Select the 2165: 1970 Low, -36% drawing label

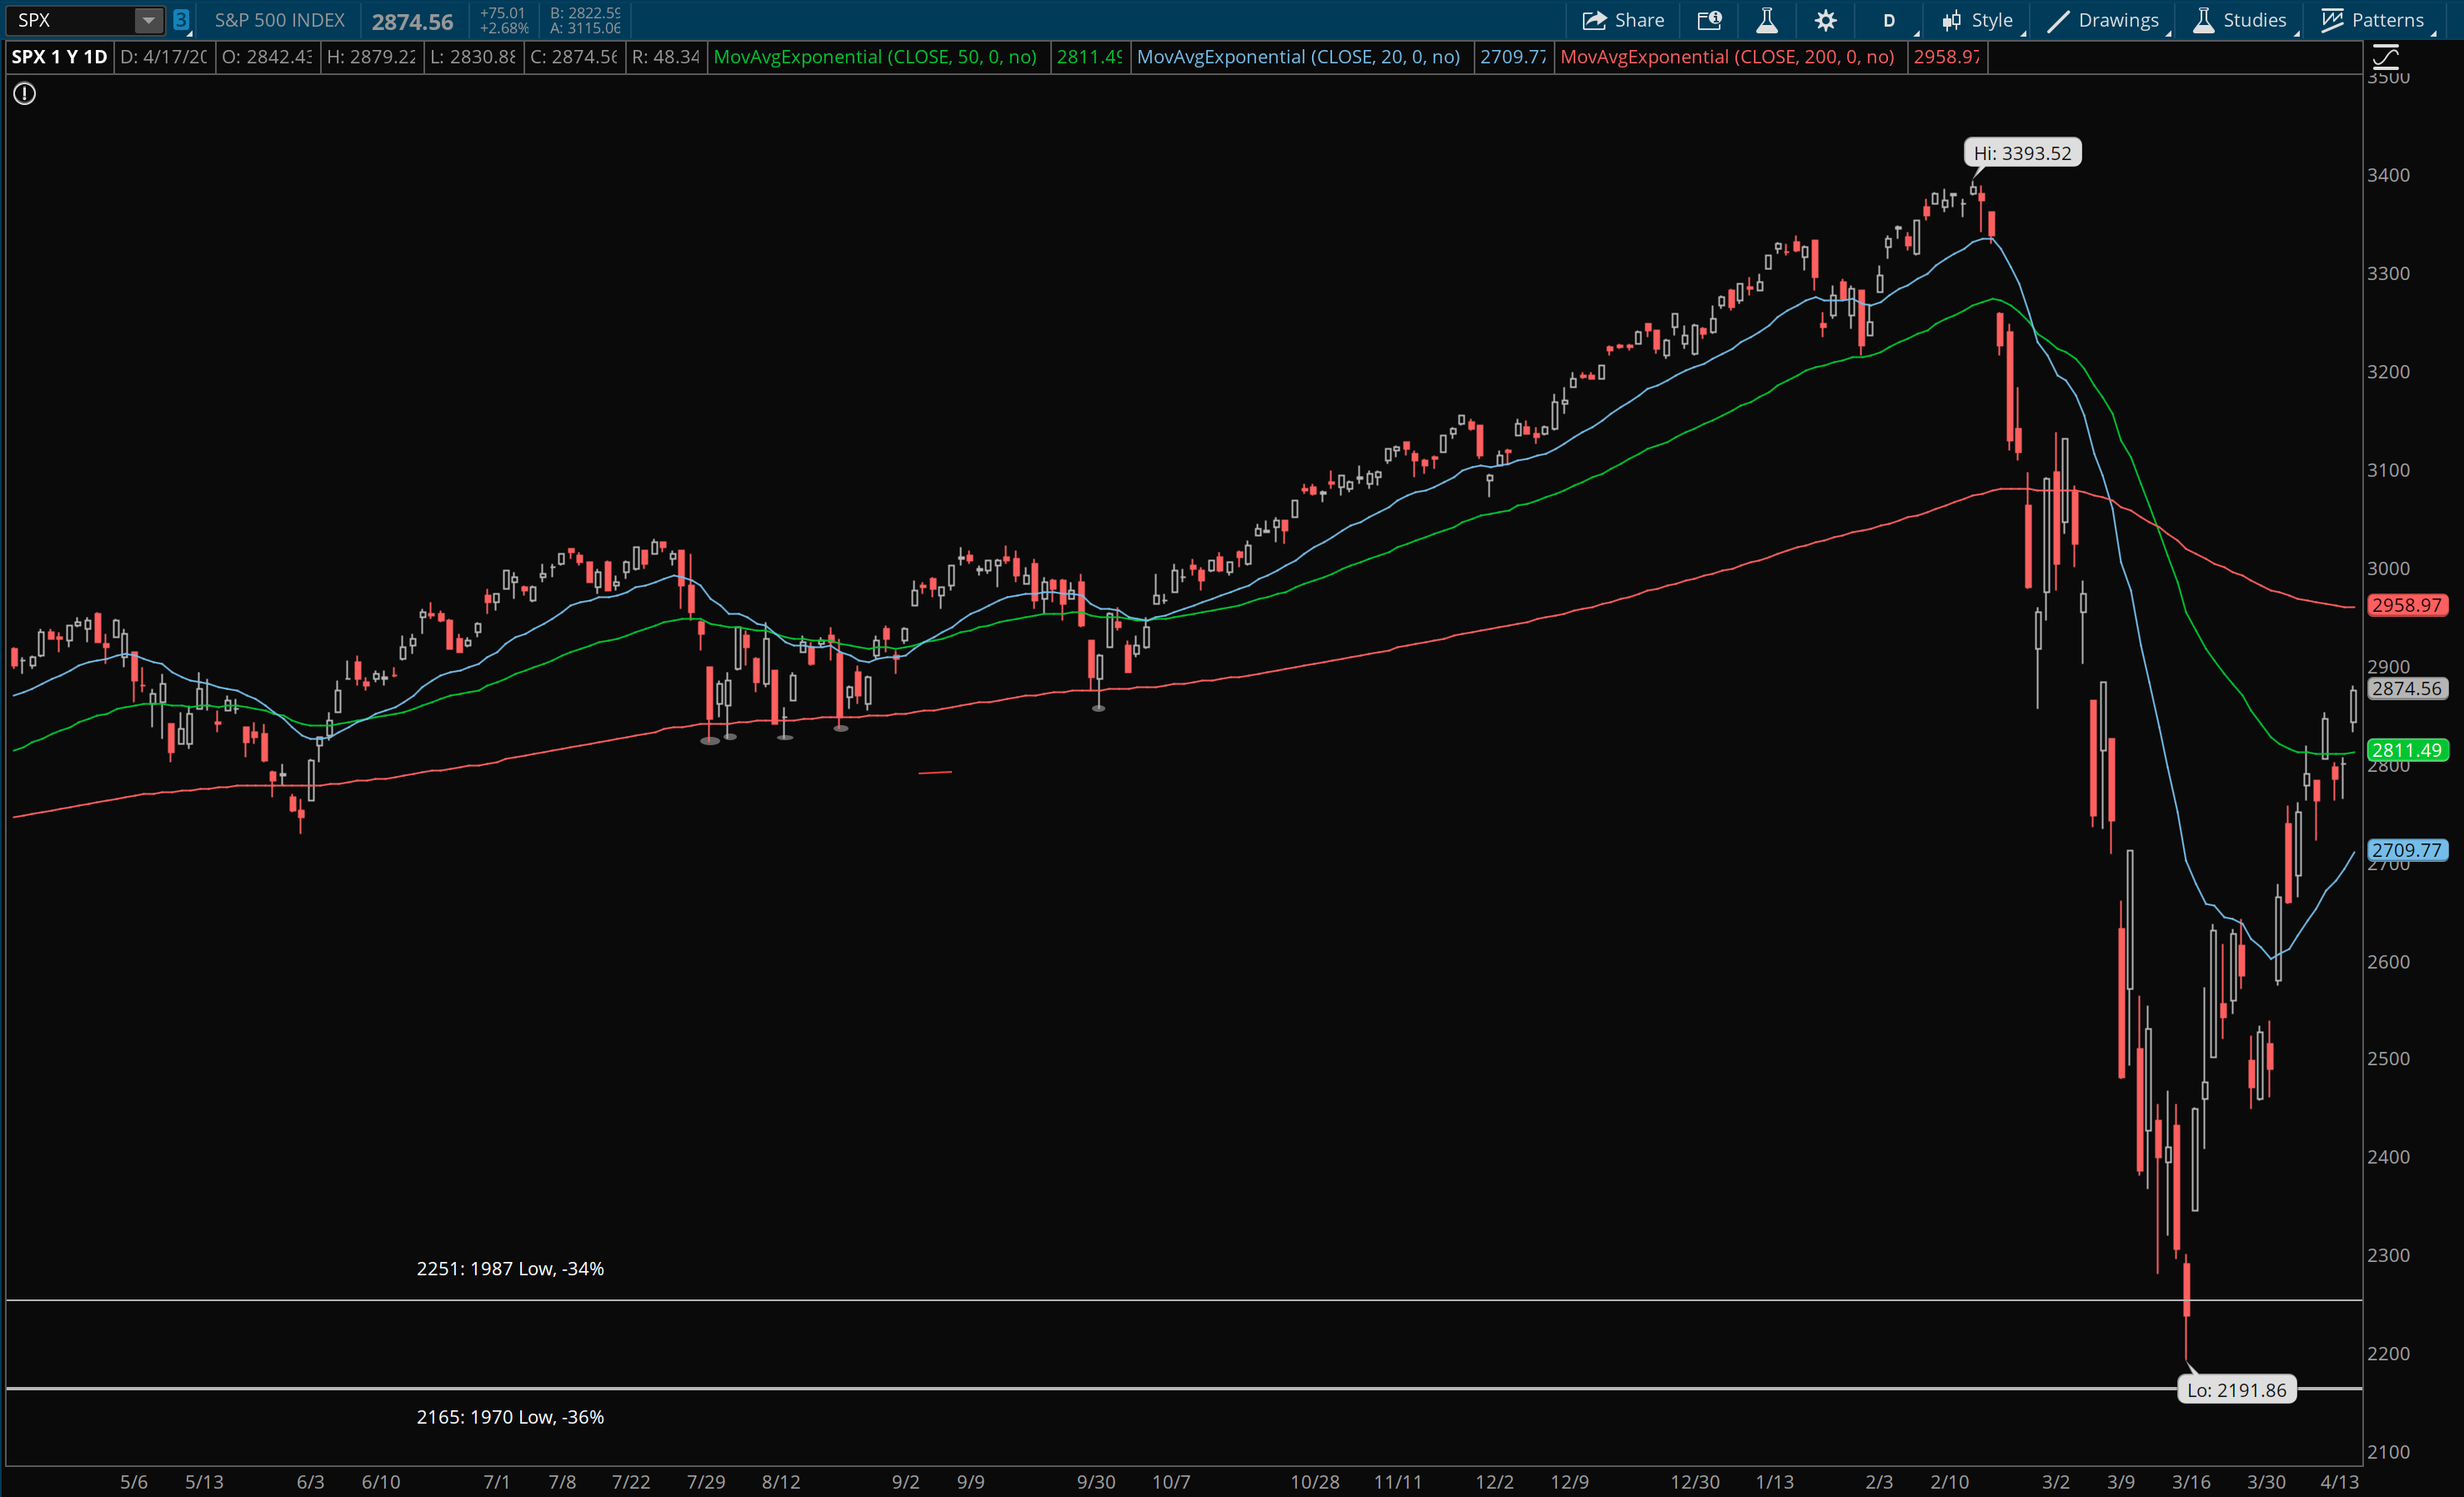(x=510, y=1417)
